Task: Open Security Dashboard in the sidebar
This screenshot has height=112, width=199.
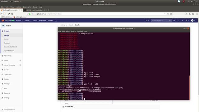Action: point(10,47)
